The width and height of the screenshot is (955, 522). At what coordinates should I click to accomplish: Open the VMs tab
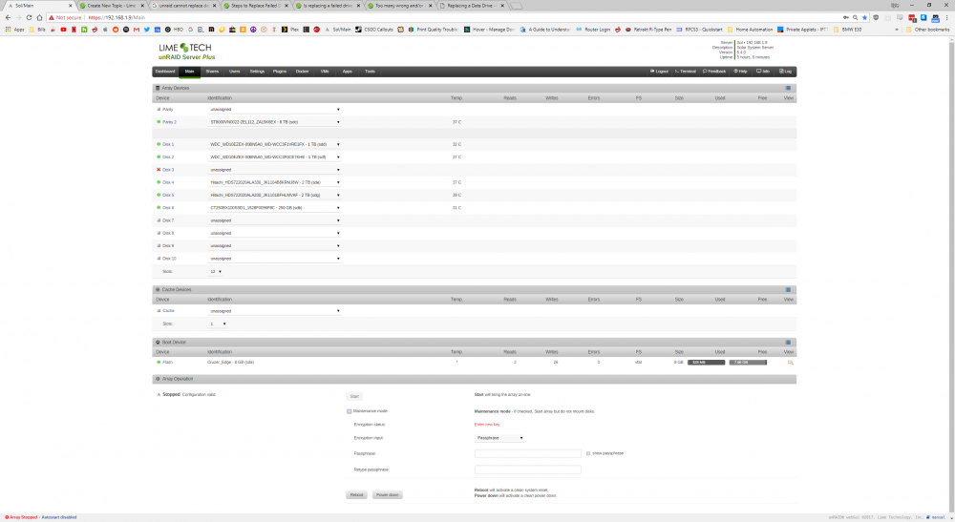(325, 72)
